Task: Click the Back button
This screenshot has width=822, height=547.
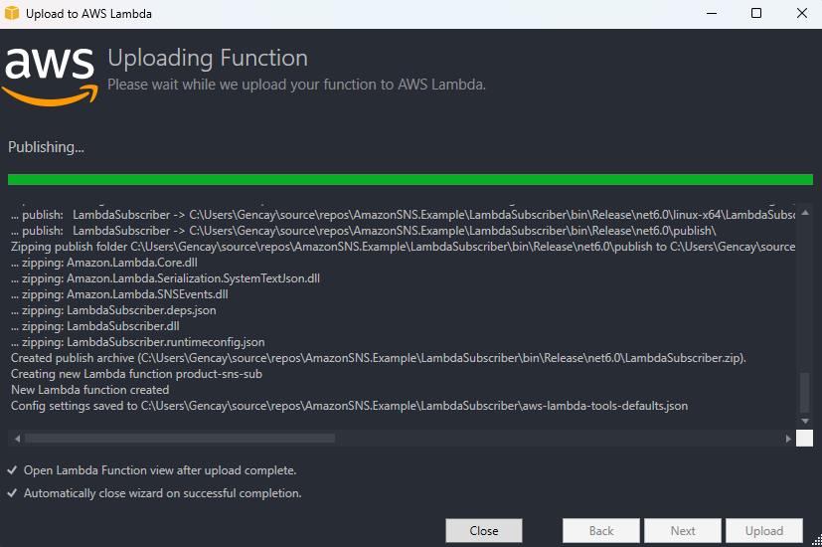Action: [x=601, y=531]
